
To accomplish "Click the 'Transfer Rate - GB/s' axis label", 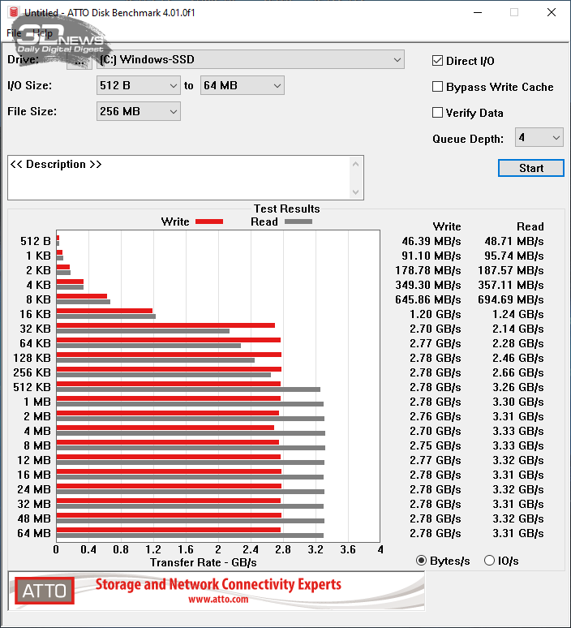I will 204,562.
